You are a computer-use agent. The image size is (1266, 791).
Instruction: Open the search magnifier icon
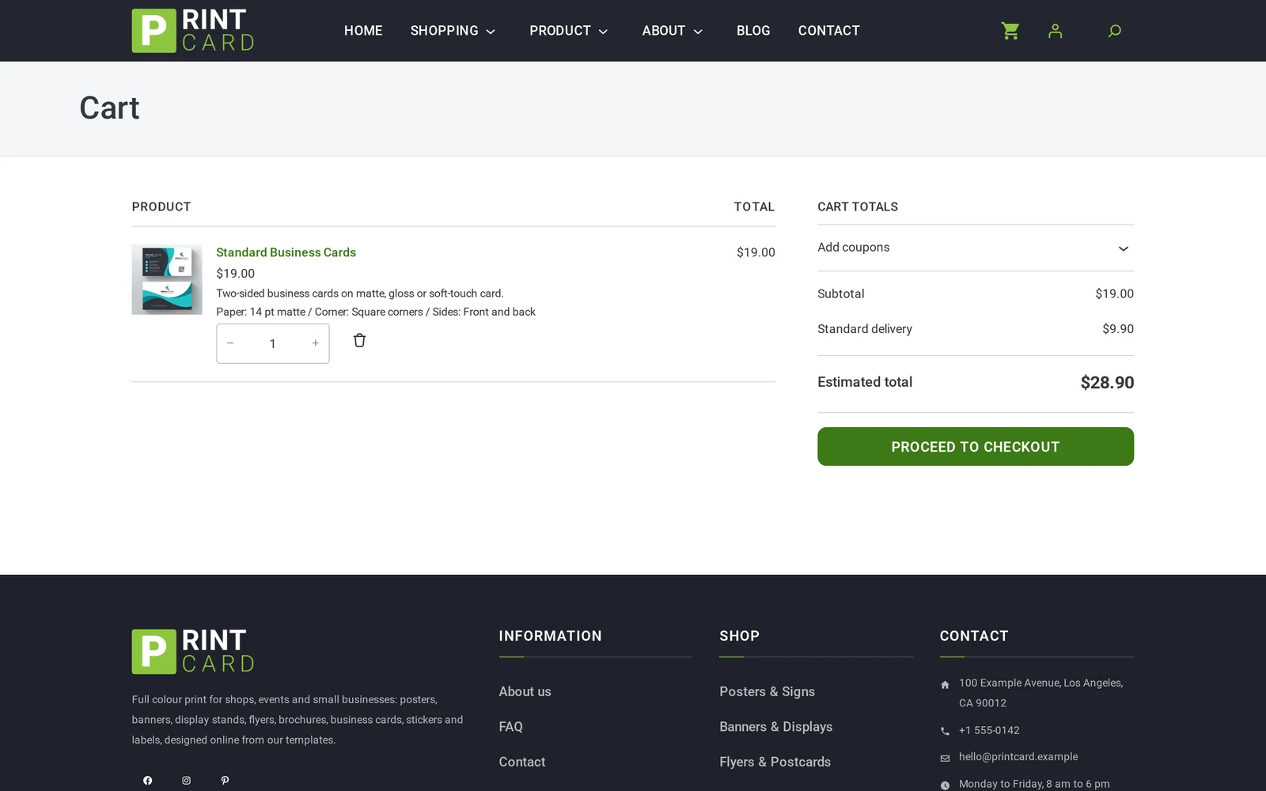click(1114, 31)
